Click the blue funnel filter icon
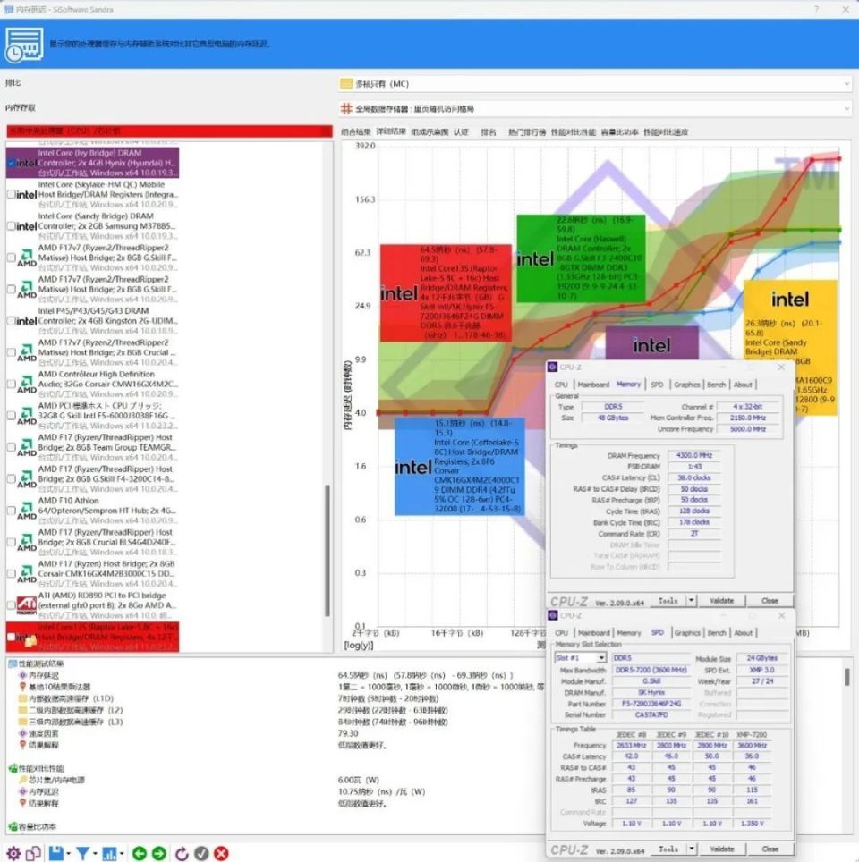Screen dimensions: 859x862 82,853
